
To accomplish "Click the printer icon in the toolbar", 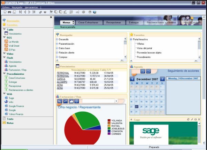I will (x=10, y=12).
